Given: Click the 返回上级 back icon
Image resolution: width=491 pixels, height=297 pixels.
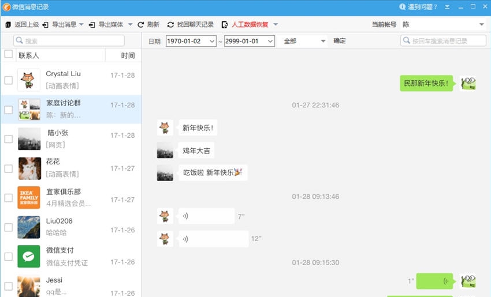Looking at the screenshot, I should pyautogui.click(x=8, y=25).
